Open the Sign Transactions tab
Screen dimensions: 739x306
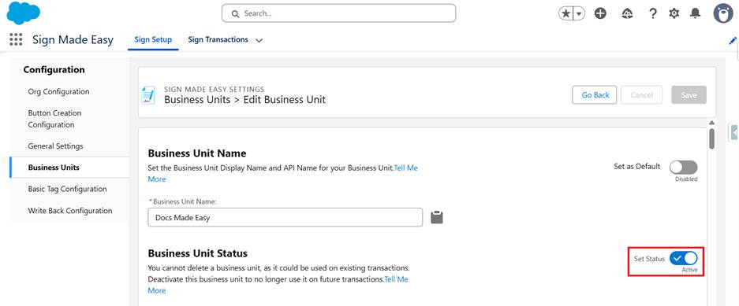218,40
